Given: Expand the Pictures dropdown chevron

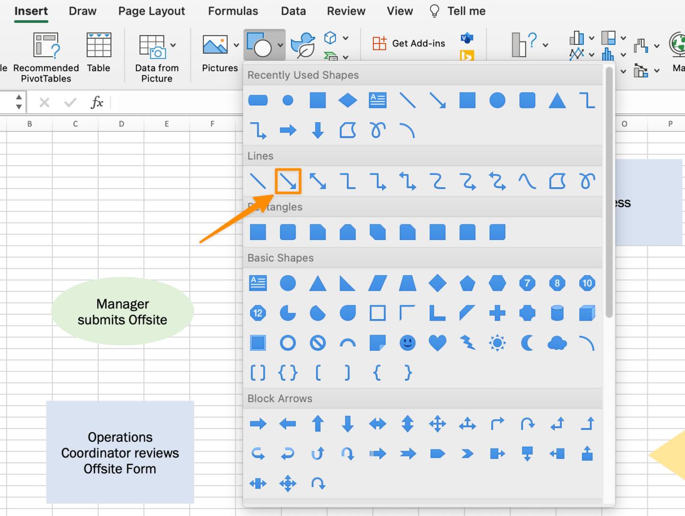Looking at the screenshot, I should (x=237, y=44).
